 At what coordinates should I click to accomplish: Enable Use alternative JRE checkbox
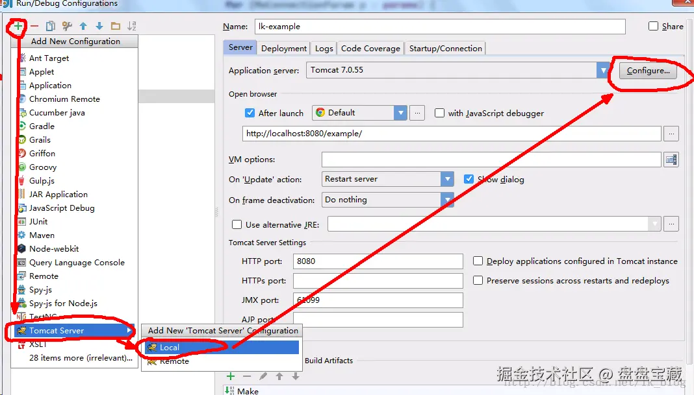[x=237, y=224]
